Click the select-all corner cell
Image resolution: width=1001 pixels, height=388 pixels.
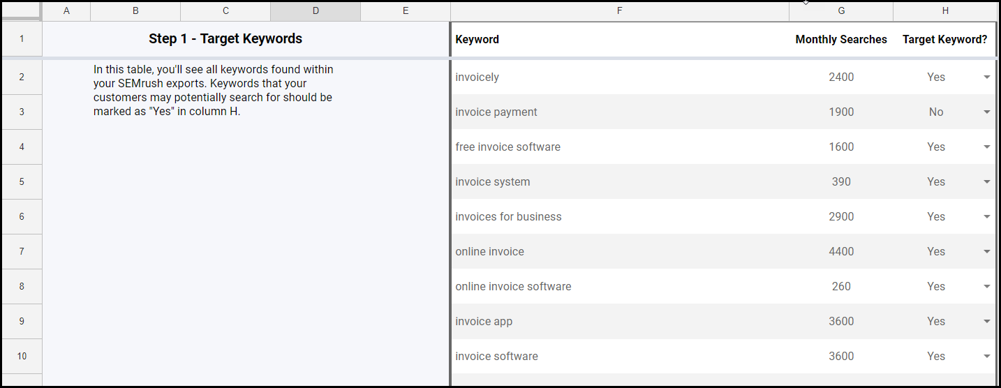[22, 11]
